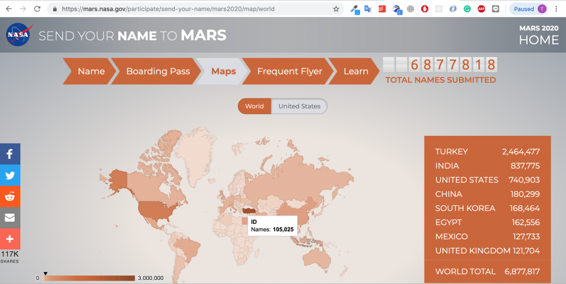Open the Chrome three-dot menu
This screenshot has width=566, height=284.
[558, 9]
